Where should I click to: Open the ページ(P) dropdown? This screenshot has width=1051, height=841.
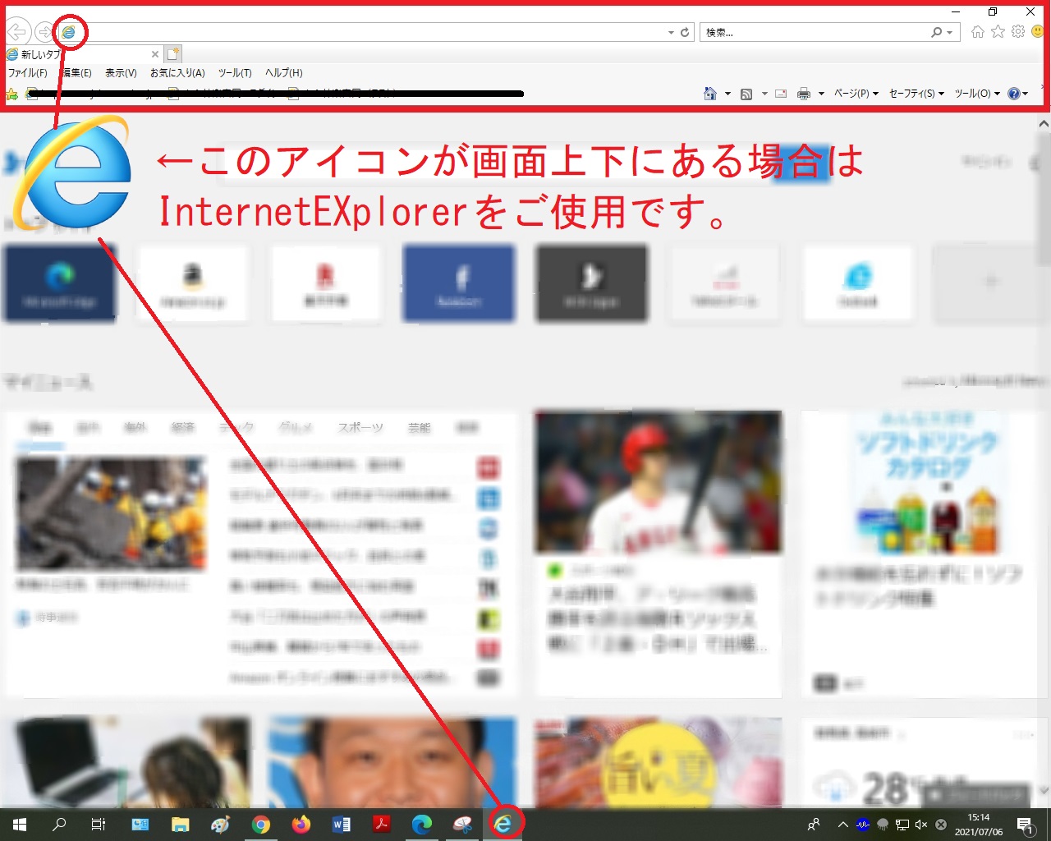(x=856, y=94)
